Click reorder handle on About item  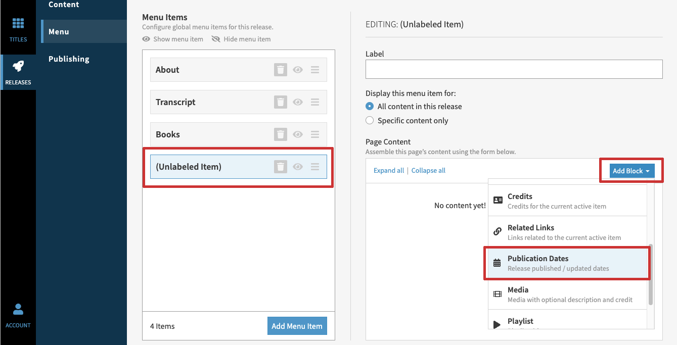coord(315,70)
